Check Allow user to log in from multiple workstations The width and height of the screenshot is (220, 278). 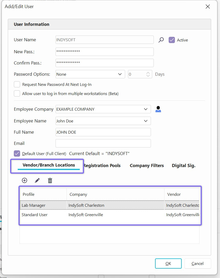pyautogui.click(x=17, y=93)
